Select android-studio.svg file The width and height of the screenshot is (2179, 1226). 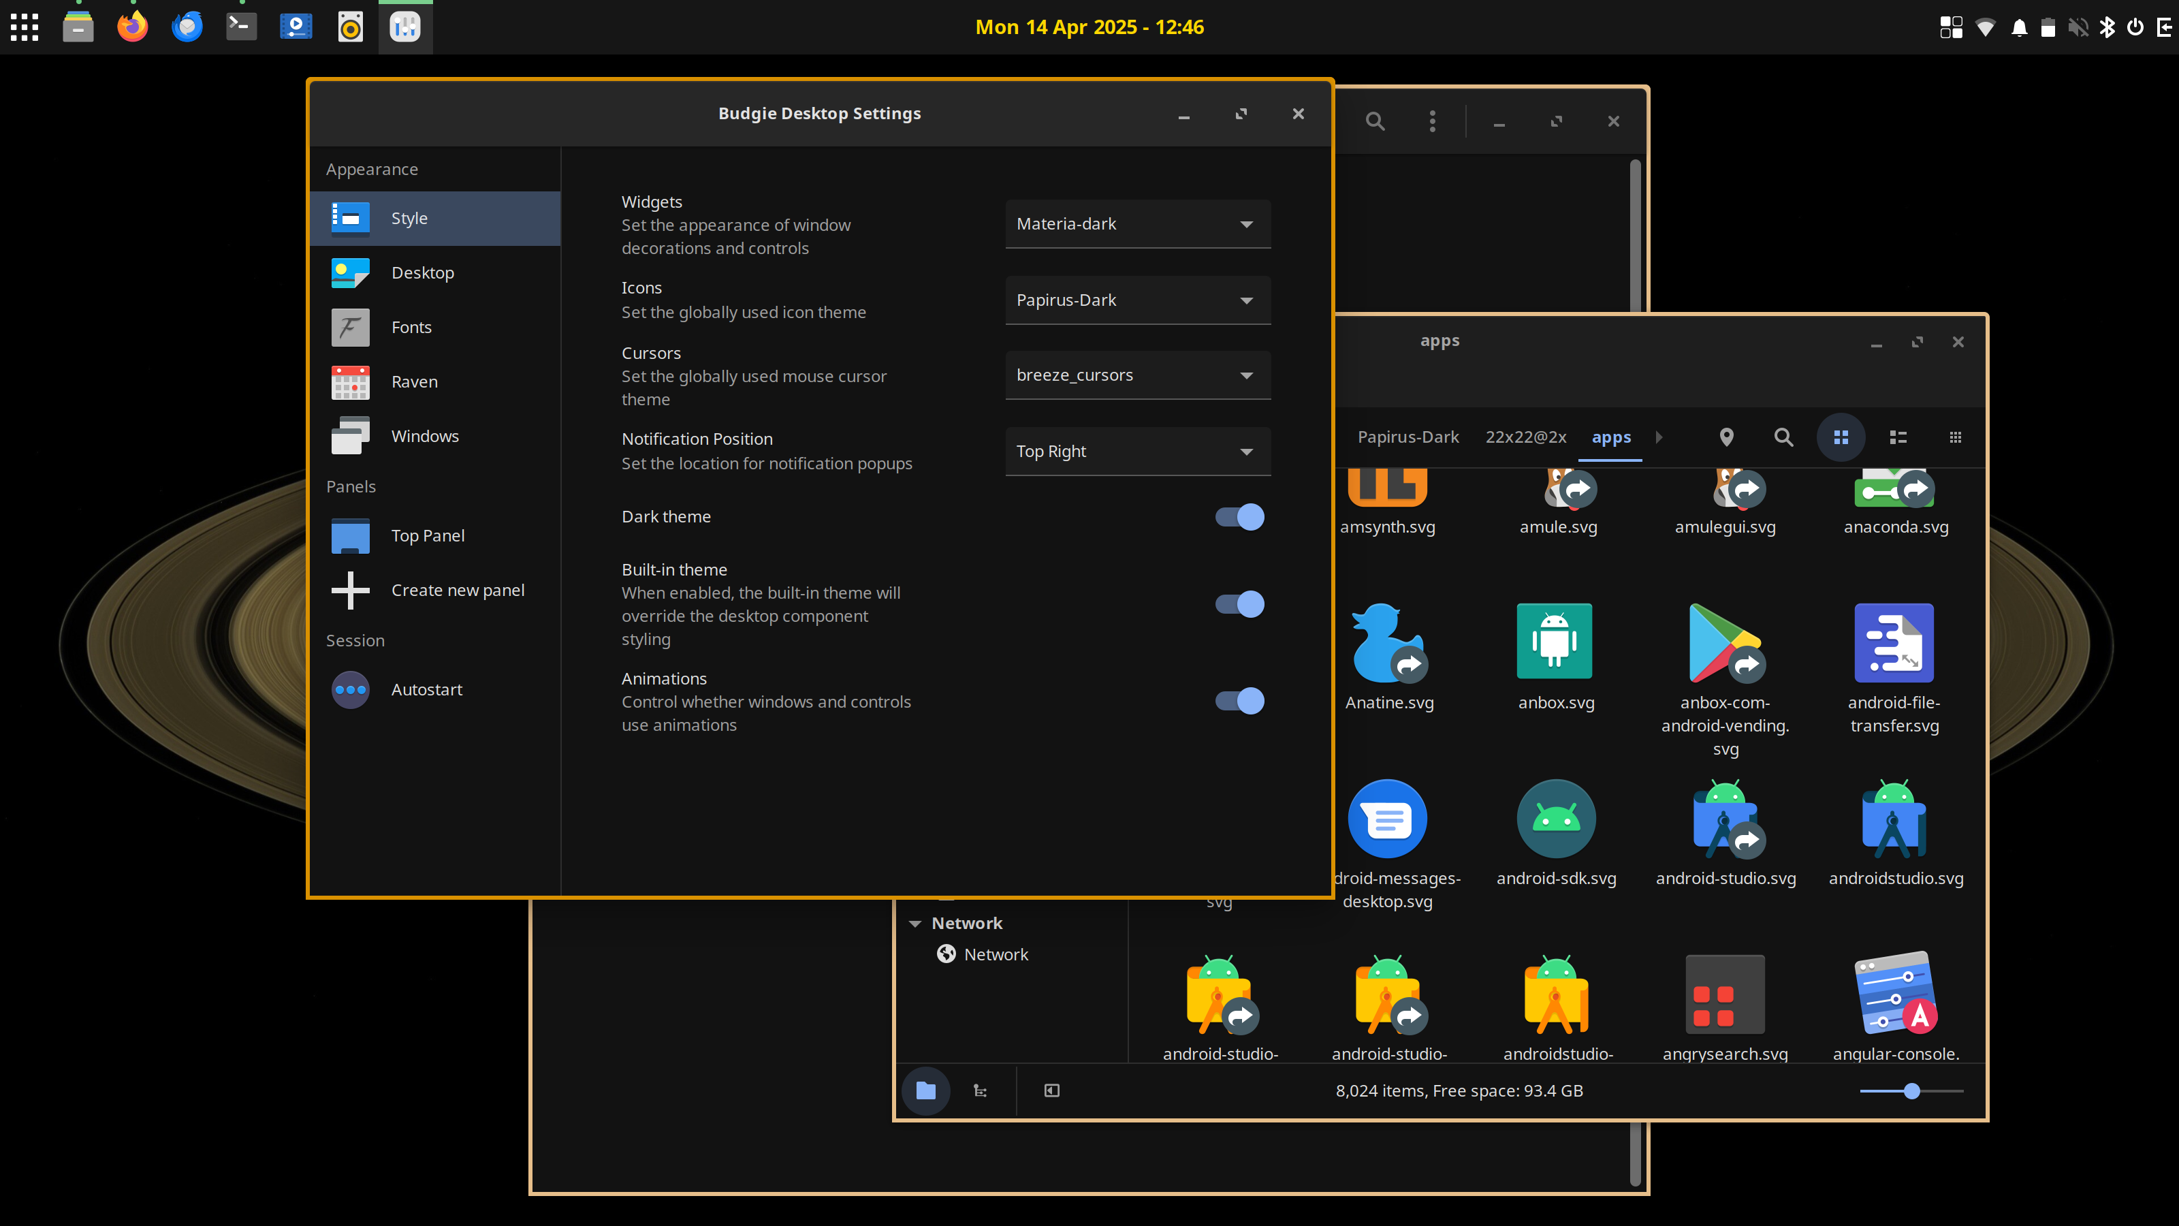(1725, 832)
